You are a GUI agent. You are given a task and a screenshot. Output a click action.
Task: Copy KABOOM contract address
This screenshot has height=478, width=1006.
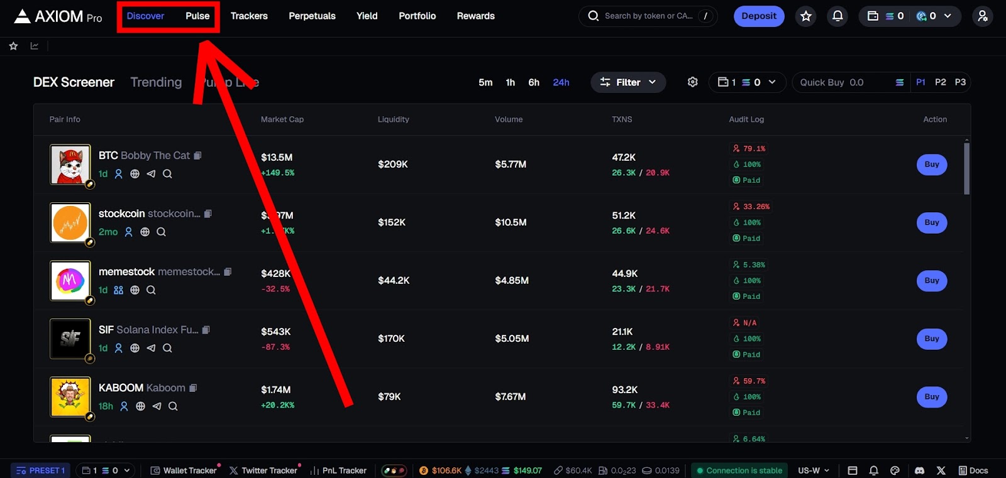coord(193,388)
